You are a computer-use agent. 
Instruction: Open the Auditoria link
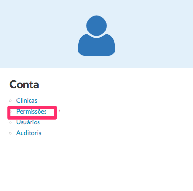click(x=29, y=133)
